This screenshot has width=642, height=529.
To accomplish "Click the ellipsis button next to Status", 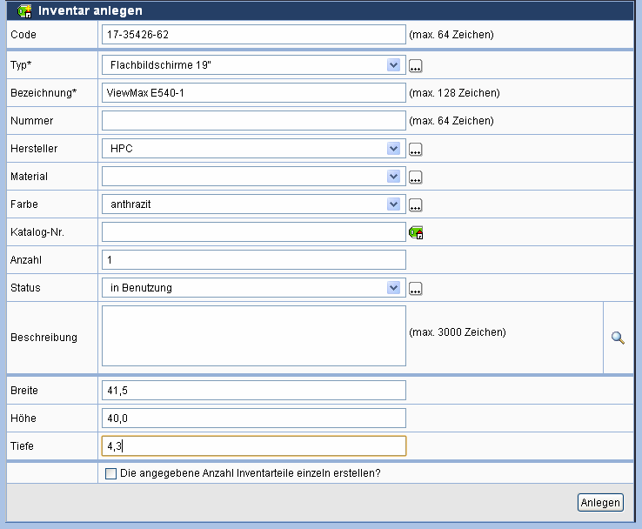I will [x=416, y=289].
